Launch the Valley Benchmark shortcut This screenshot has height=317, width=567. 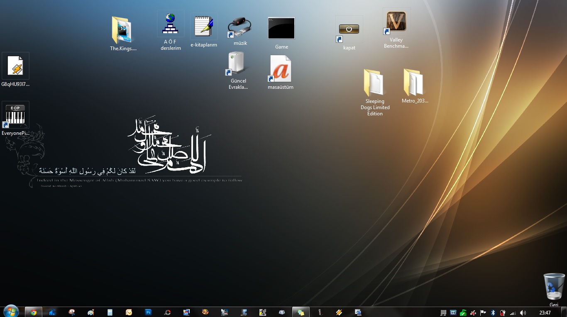click(x=396, y=29)
